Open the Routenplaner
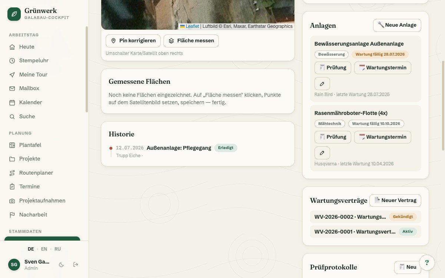Image resolution: width=445 pixels, height=278 pixels. coord(44,173)
